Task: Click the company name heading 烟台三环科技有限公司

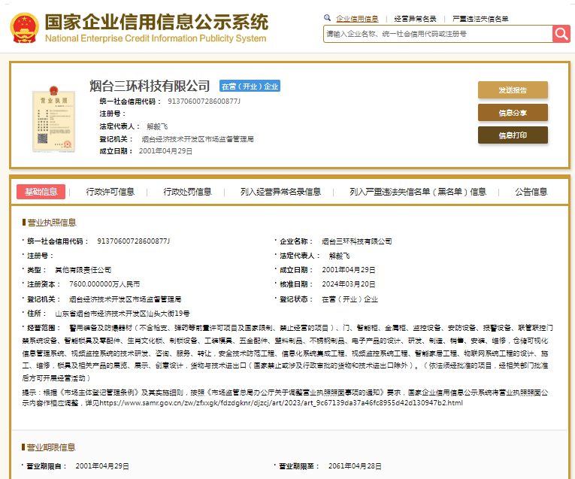Action: pos(150,86)
